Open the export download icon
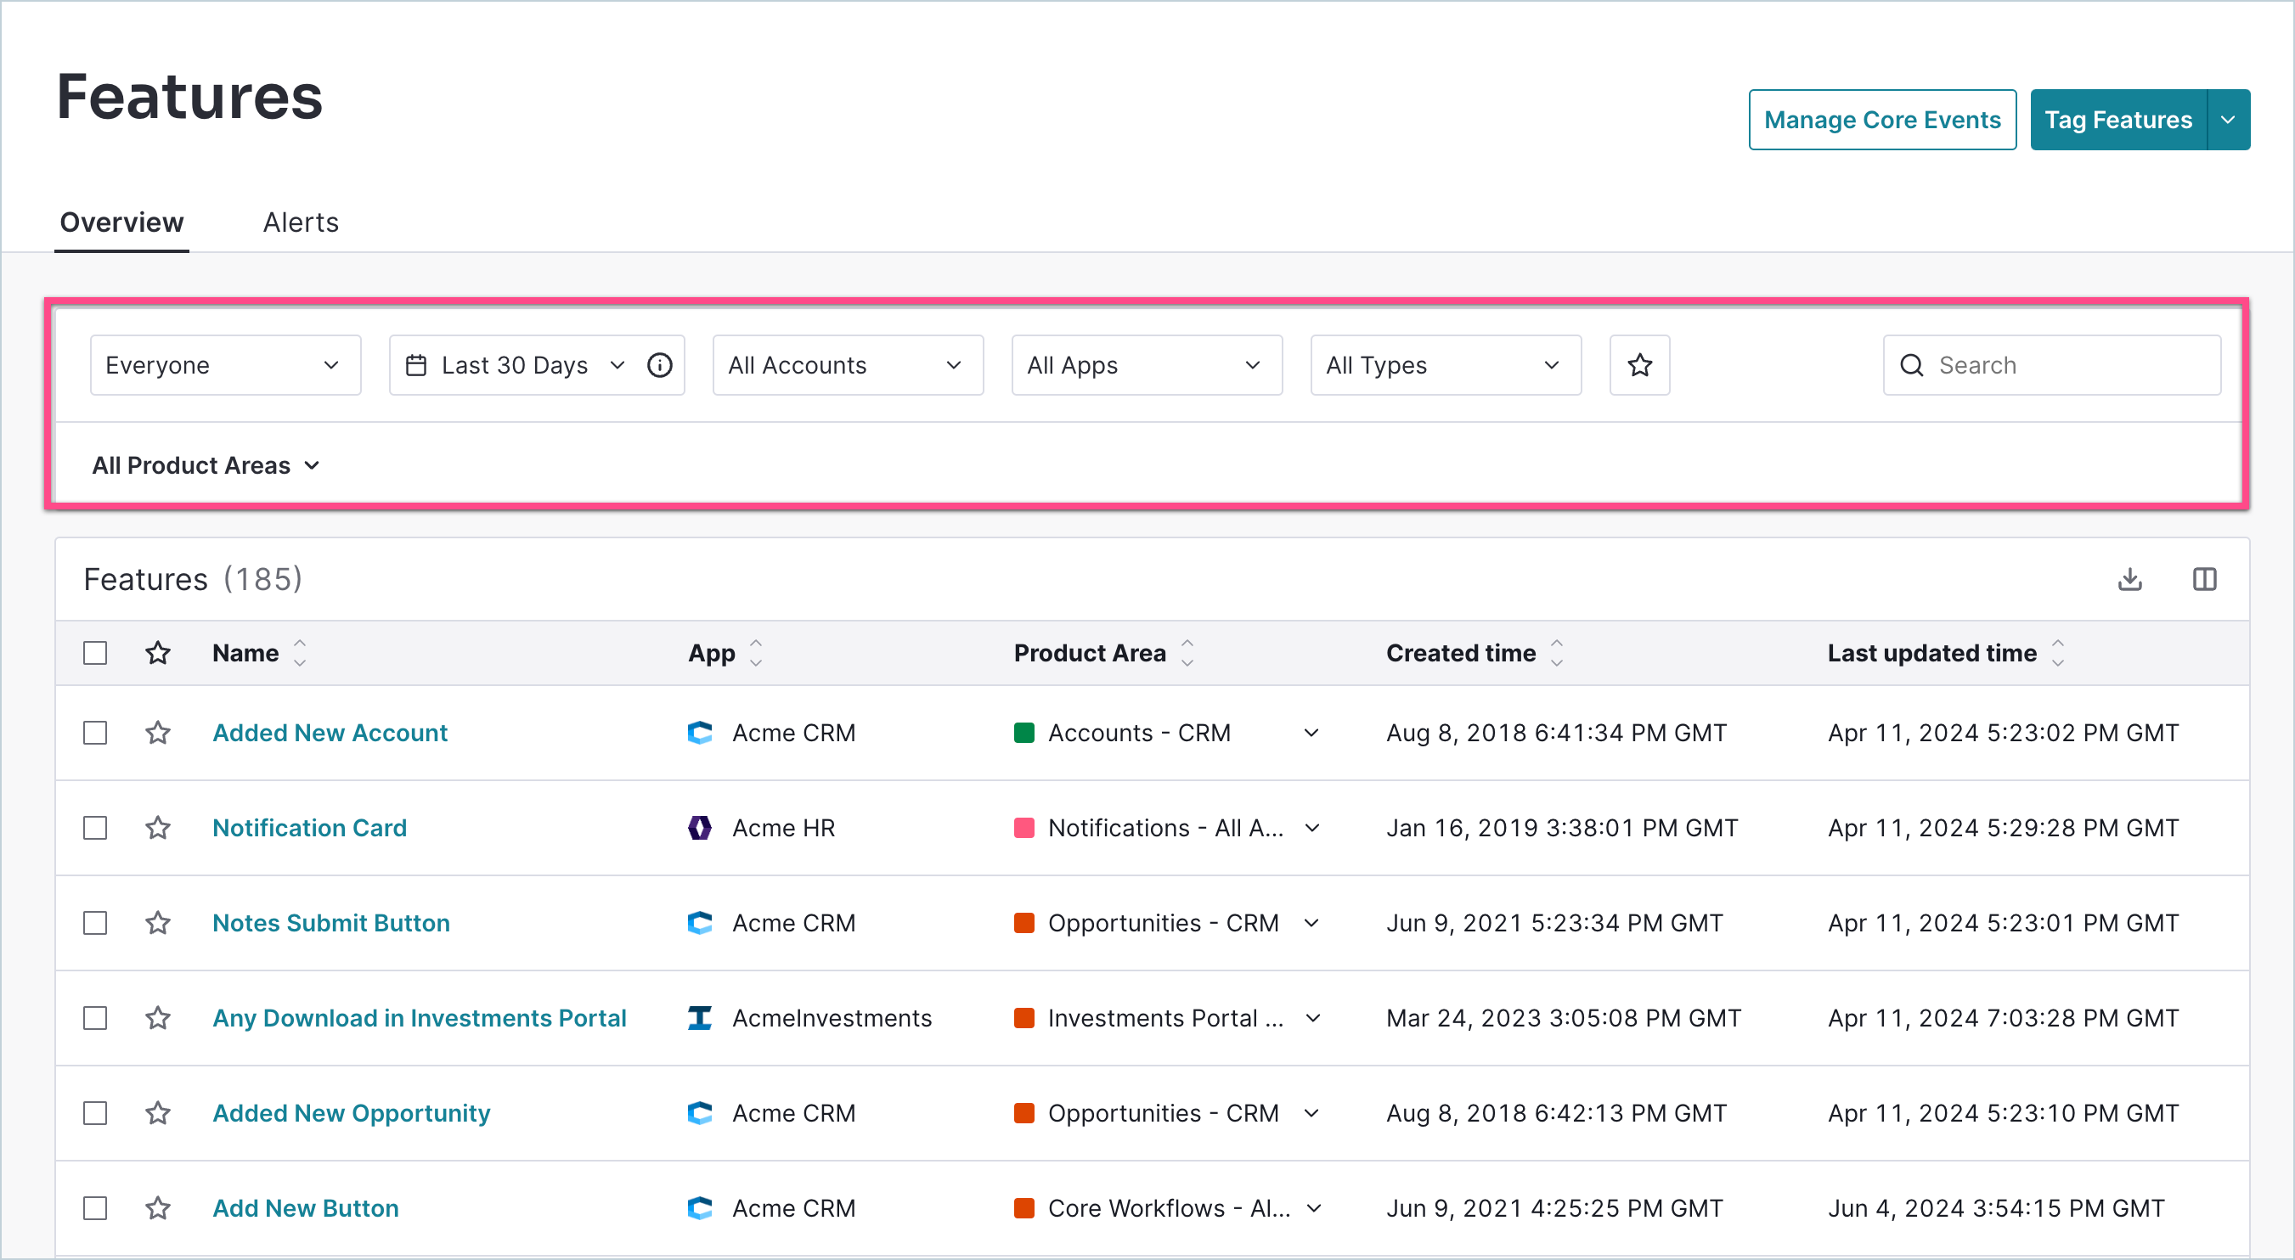The image size is (2295, 1260). pyautogui.click(x=2129, y=579)
